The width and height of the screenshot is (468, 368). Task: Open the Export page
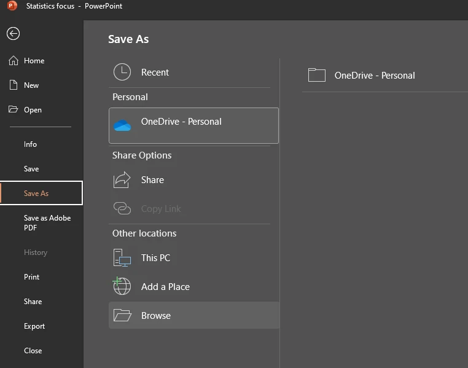pos(42,326)
